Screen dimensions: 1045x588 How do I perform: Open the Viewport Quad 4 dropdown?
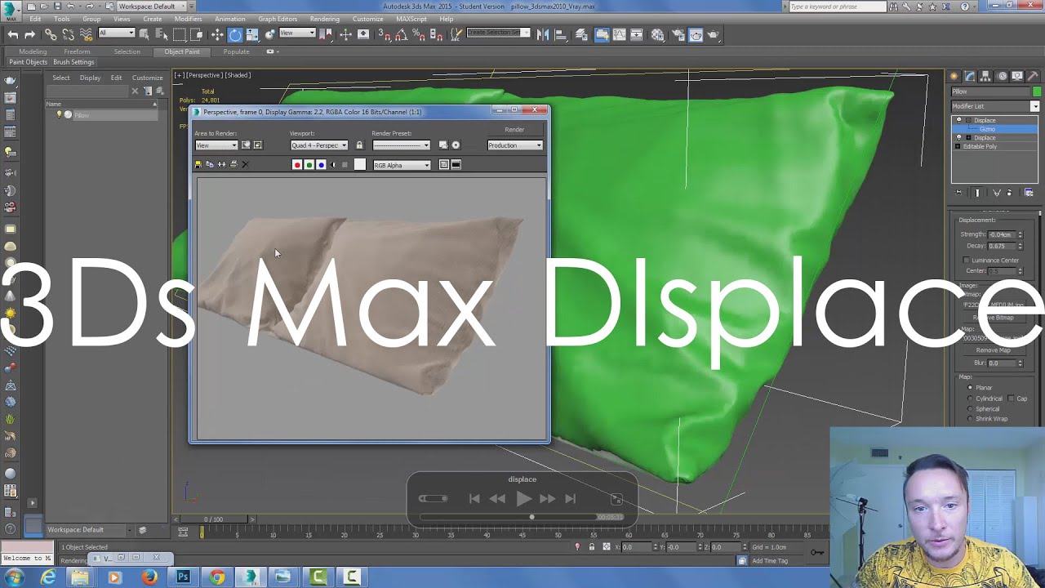(x=319, y=145)
